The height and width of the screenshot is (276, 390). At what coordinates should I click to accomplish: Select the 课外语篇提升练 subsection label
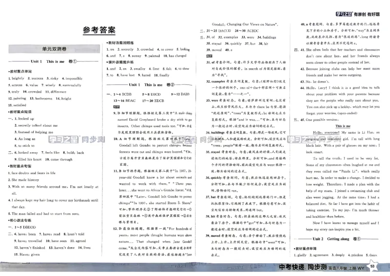tap(120, 62)
